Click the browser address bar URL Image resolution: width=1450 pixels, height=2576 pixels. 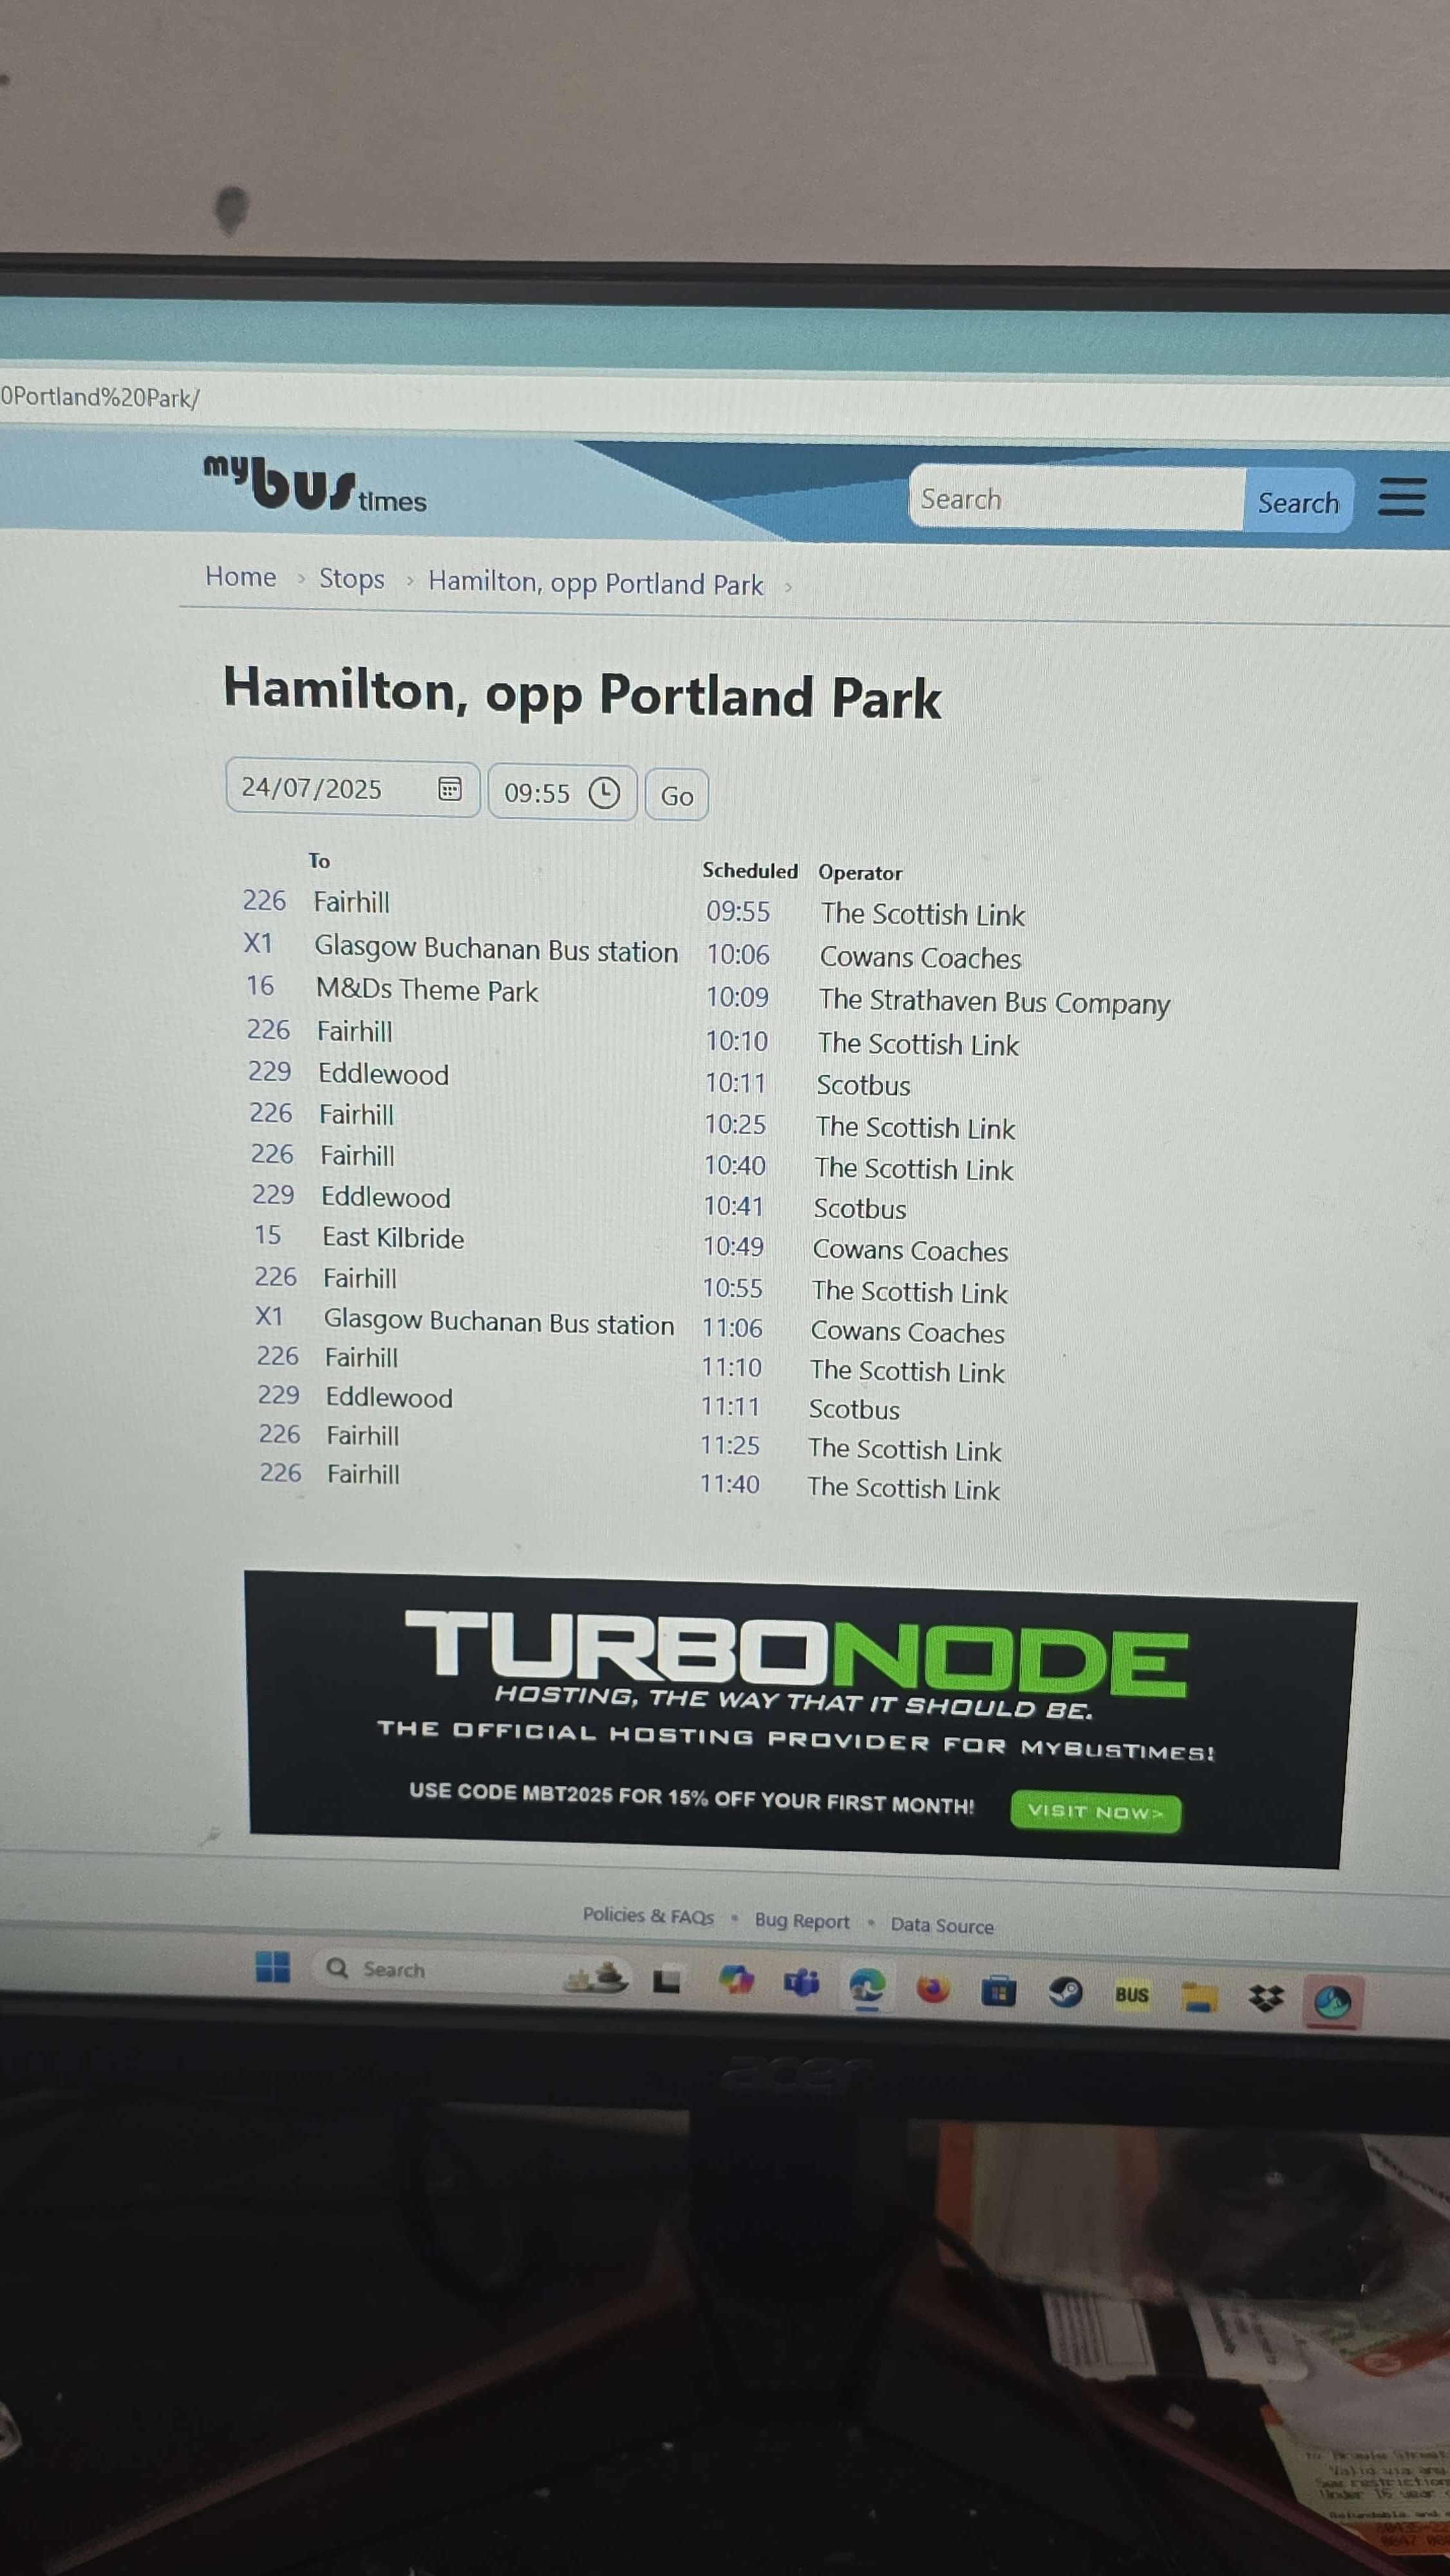(x=100, y=397)
